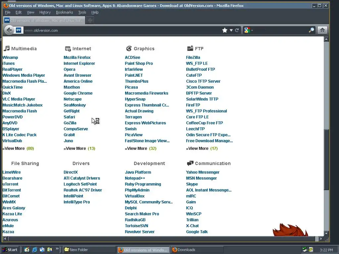Screen dimensions: 339x254
Task: Open the Windows Start button
Action: tap(10, 250)
